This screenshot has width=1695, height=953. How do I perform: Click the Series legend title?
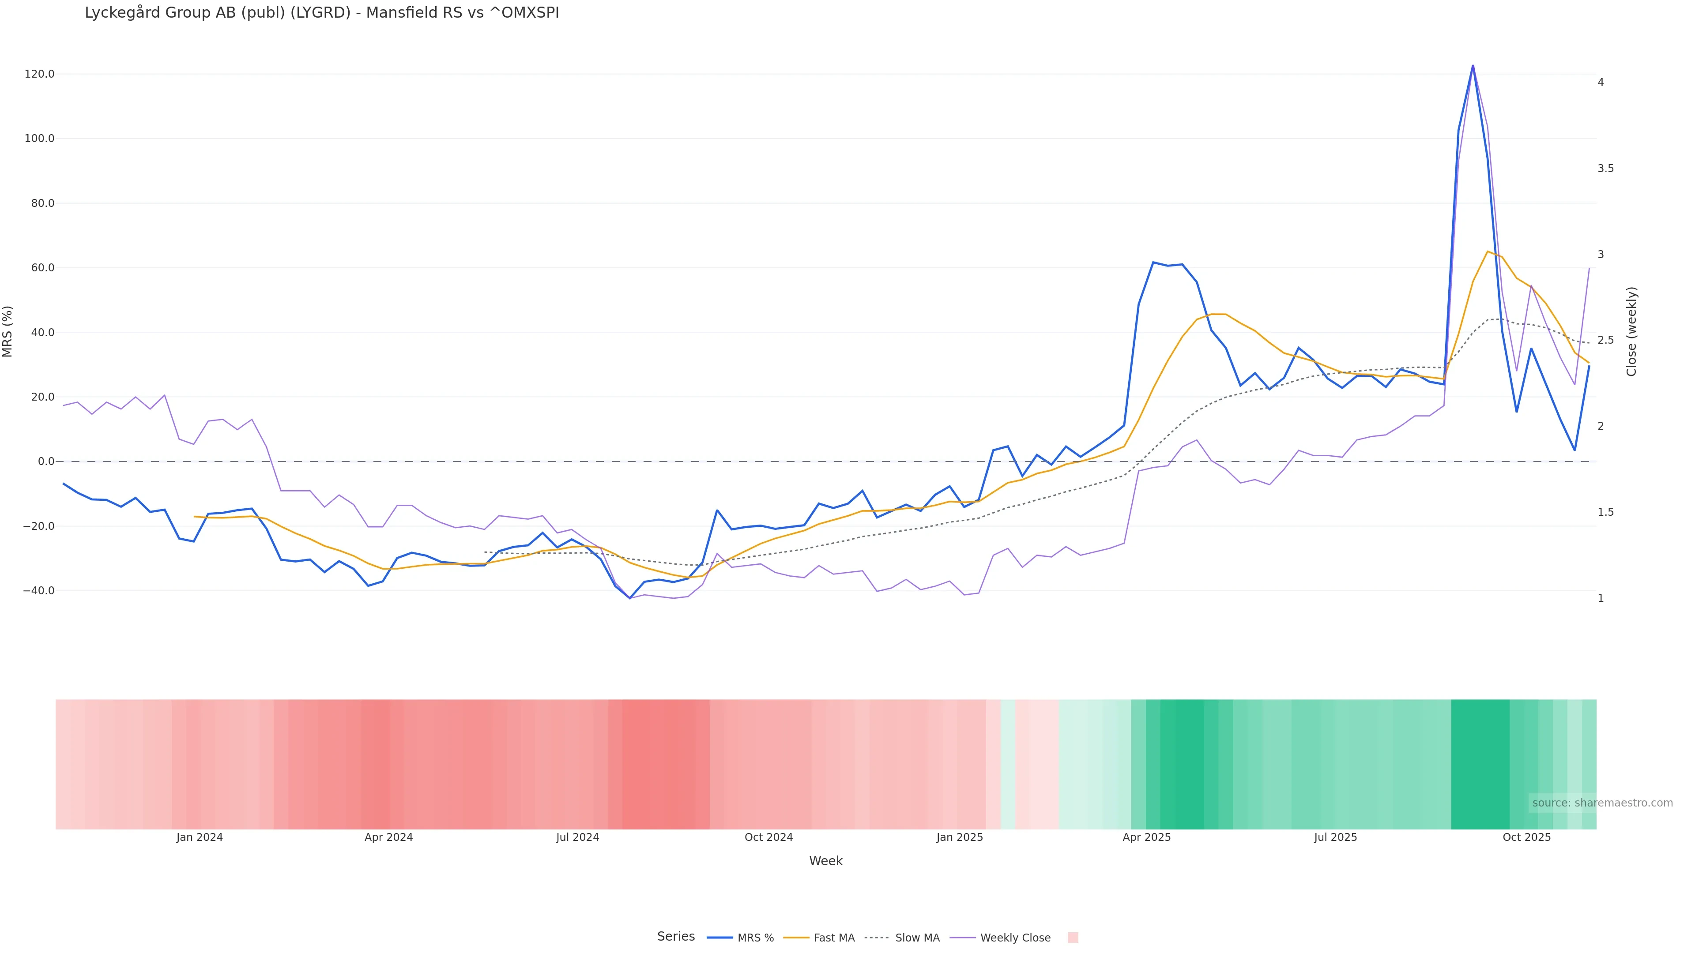pyautogui.click(x=676, y=937)
